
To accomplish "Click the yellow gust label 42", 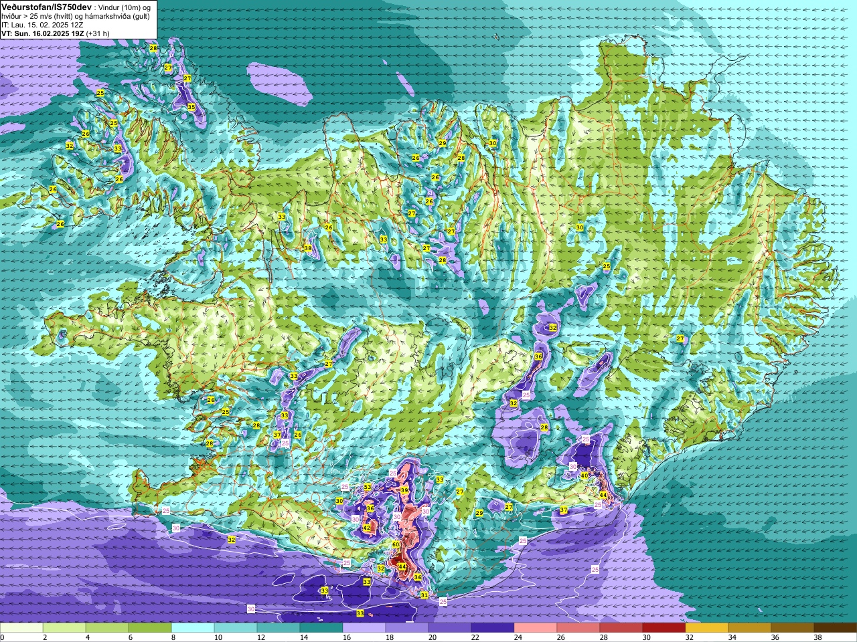I will click(x=366, y=528).
